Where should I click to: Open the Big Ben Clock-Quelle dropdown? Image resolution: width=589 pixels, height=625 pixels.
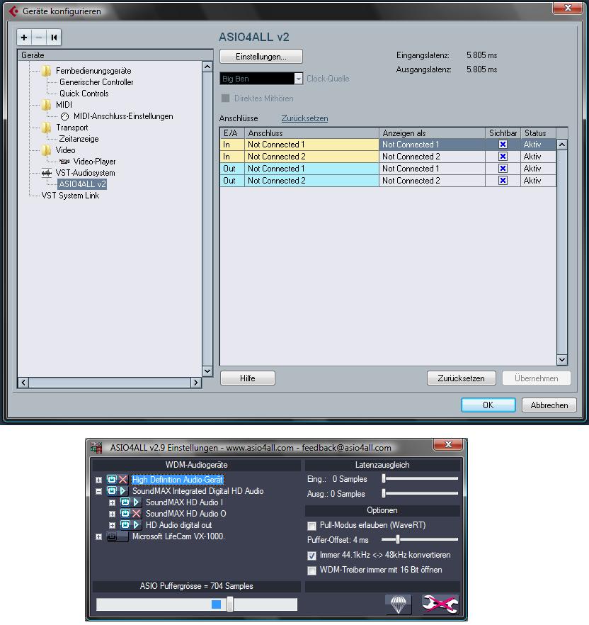point(298,79)
